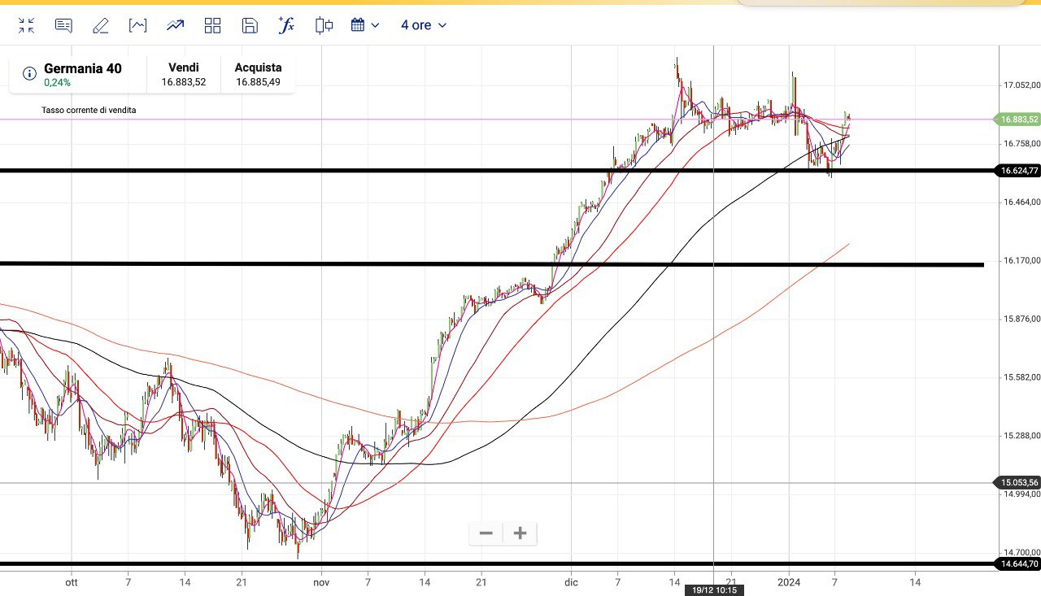Viewport: 1041px width, 596px height.
Task: Add an indicator via the fx icon
Action: point(286,25)
